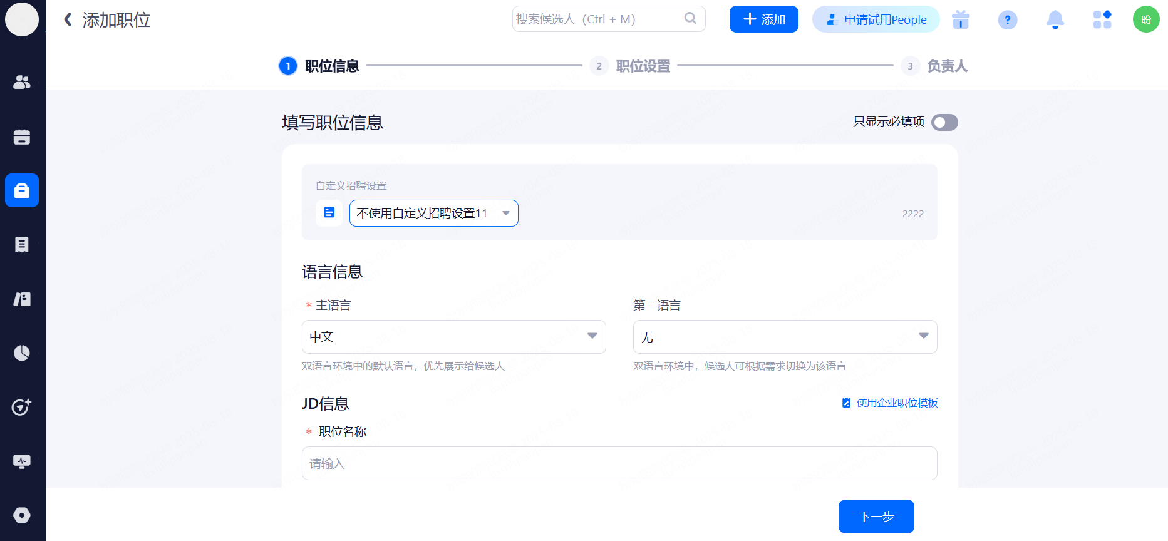The width and height of the screenshot is (1168, 541).
Task: Open the candidates icon in sidebar
Action: [x=22, y=82]
